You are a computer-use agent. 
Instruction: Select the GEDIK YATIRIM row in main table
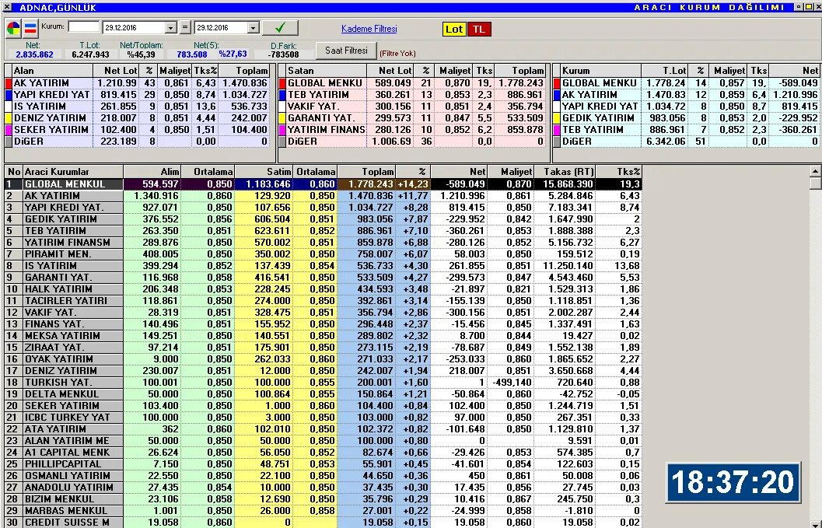(x=324, y=219)
